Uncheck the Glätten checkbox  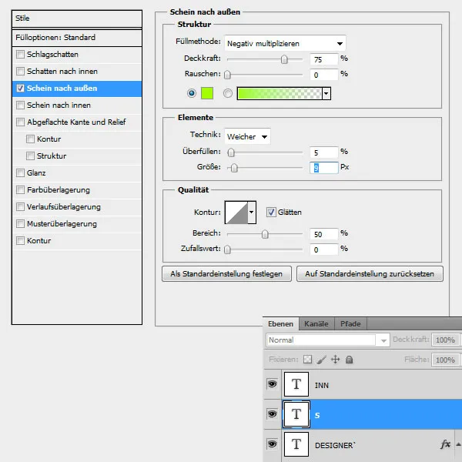coord(270,212)
